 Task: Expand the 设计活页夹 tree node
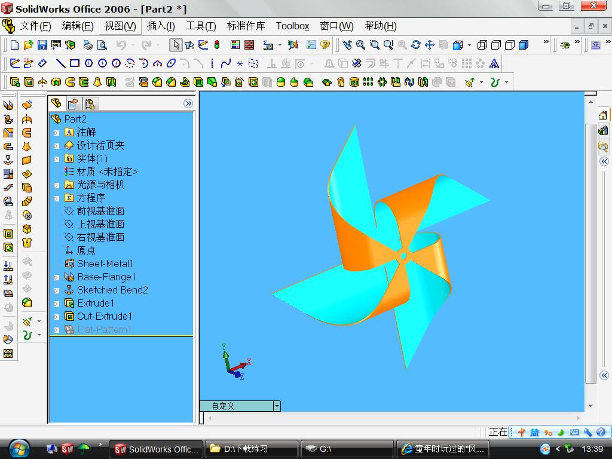click(x=56, y=146)
